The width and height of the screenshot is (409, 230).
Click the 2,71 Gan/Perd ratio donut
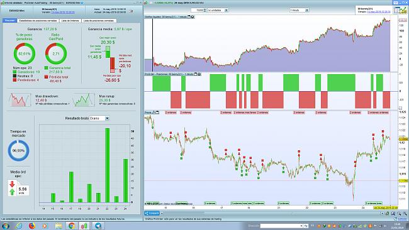click(56, 53)
